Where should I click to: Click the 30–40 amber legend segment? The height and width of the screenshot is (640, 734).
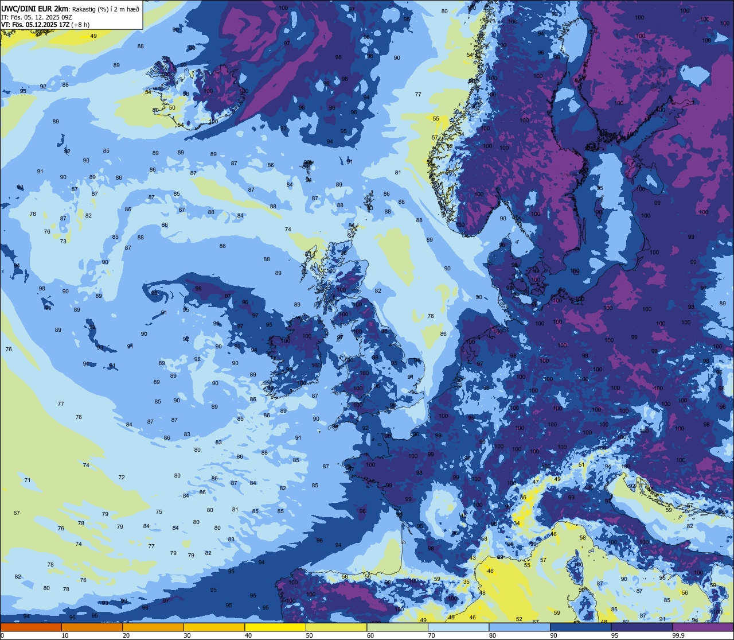click(x=214, y=627)
